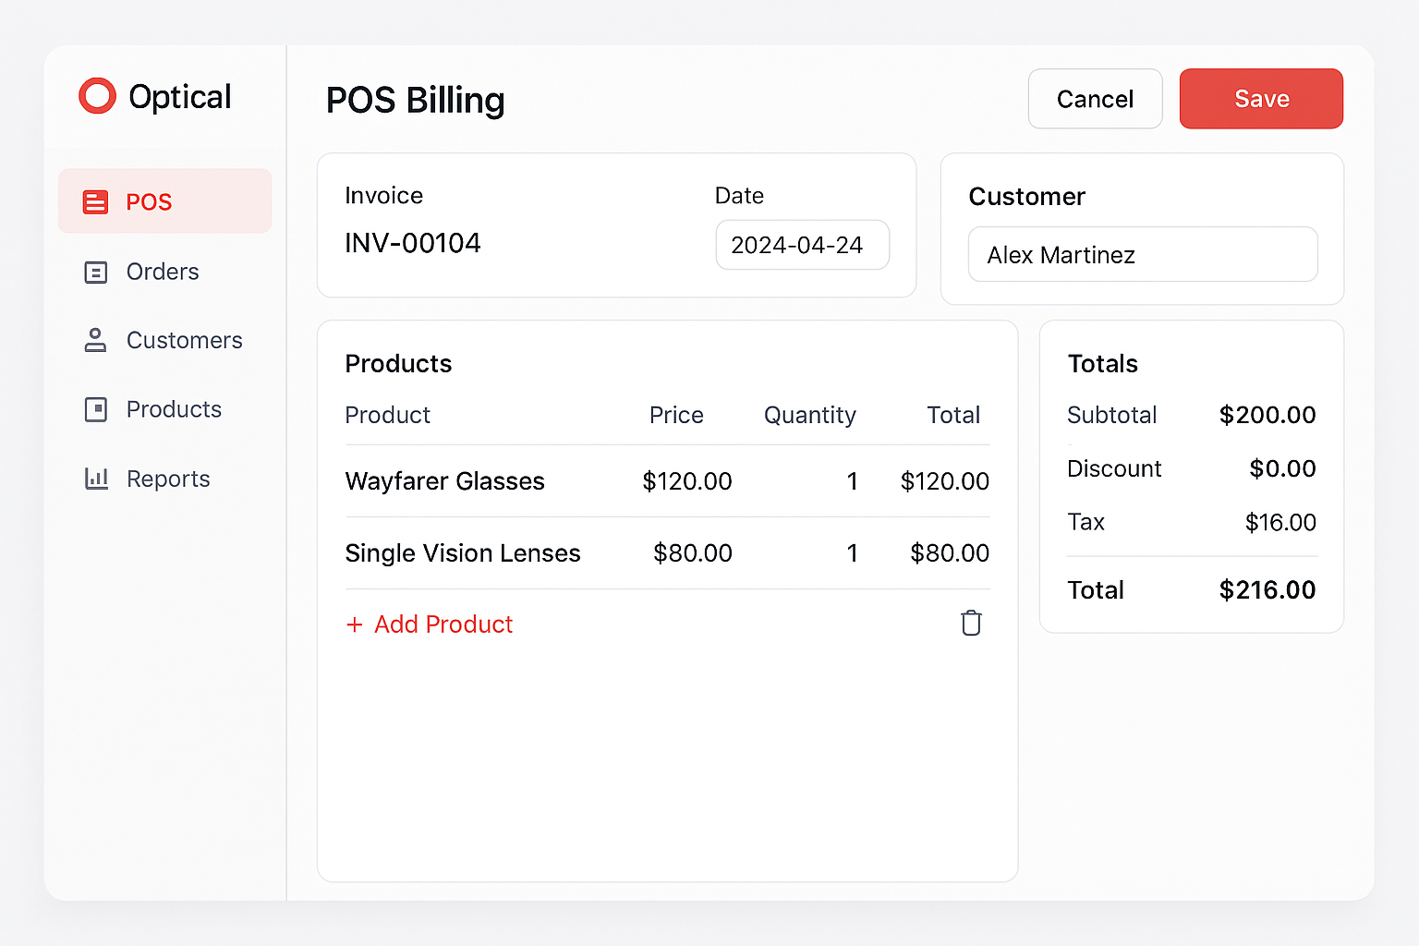
Task: Navigate to the Reports section
Action: click(x=168, y=479)
